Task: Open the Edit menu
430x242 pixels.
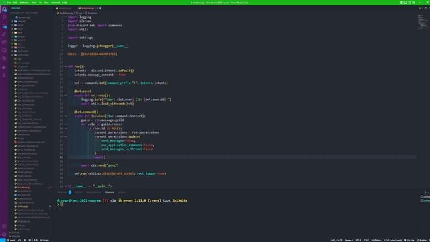Action: tap(15, 3)
